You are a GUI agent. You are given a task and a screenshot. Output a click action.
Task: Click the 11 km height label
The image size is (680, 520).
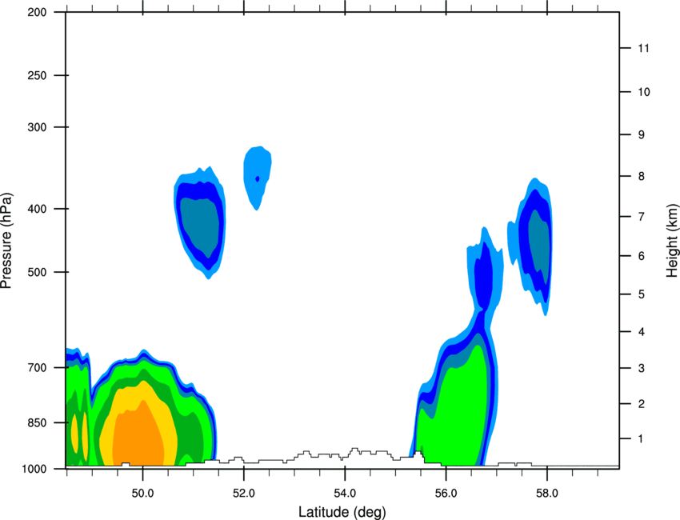coord(643,48)
